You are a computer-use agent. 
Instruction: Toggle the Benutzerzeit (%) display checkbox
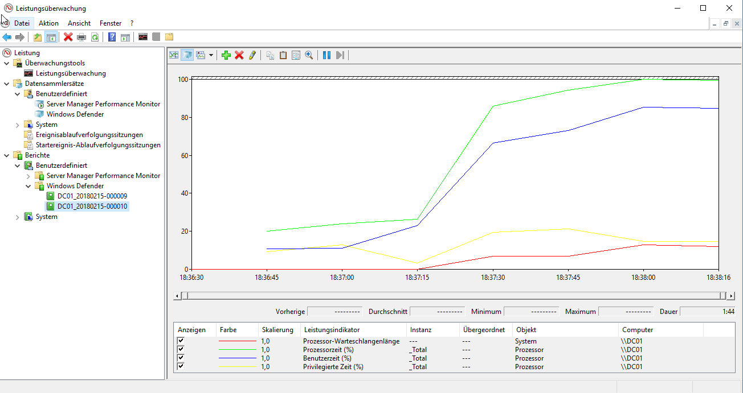coord(181,358)
